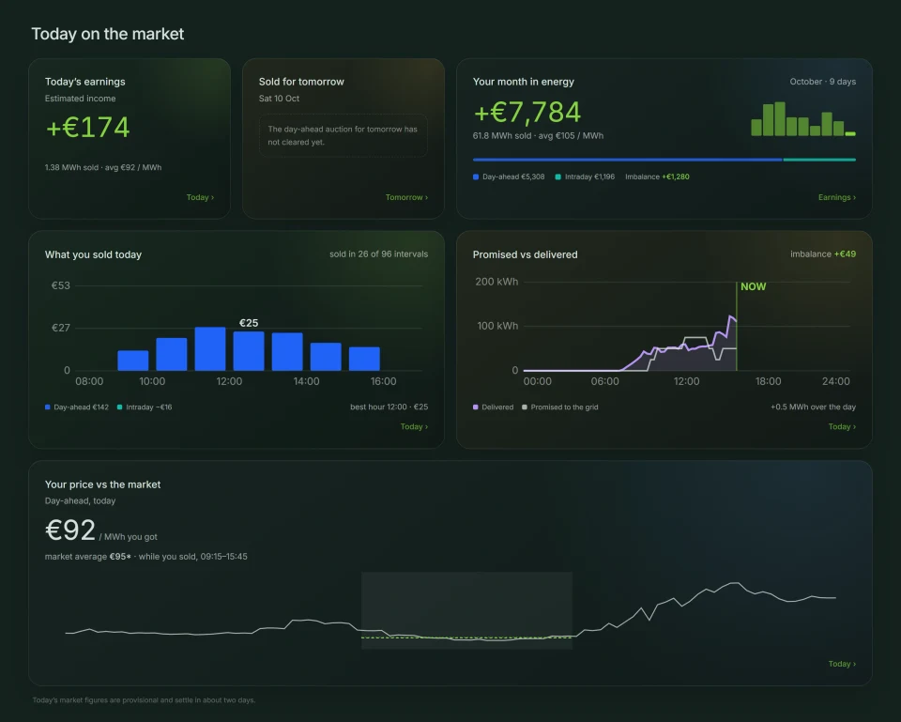Click 'best hour 12:00 · €25' text

pyautogui.click(x=389, y=407)
